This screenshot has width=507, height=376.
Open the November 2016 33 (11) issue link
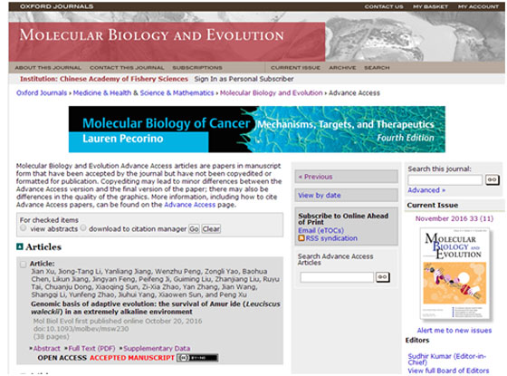pos(454,218)
